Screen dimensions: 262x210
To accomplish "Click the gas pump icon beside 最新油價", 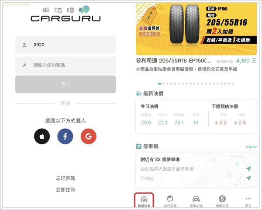I will (x=139, y=94).
